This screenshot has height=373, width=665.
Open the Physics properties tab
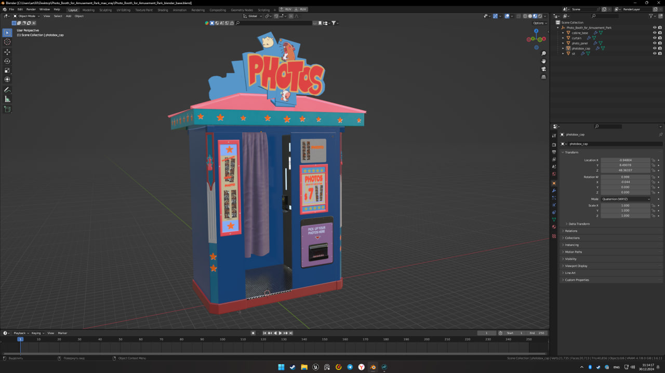pos(554,205)
